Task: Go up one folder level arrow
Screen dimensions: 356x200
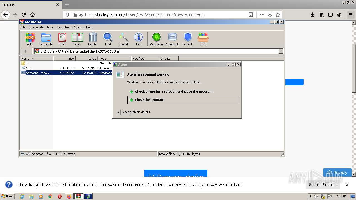Action: (x=26, y=51)
